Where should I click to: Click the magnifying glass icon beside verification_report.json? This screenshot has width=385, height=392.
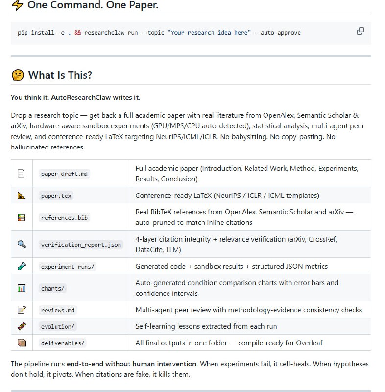21,244
